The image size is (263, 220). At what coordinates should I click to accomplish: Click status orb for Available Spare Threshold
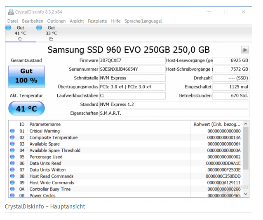click(x=12, y=150)
